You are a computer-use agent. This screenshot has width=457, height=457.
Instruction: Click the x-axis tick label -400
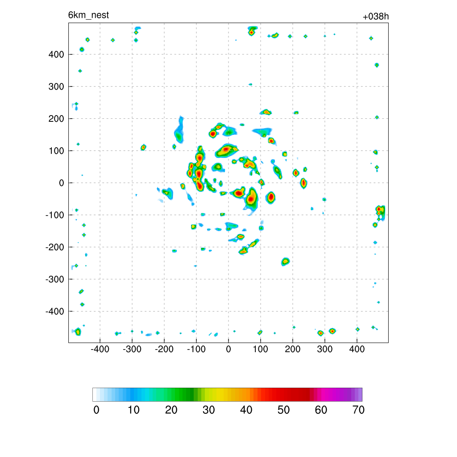100,349
